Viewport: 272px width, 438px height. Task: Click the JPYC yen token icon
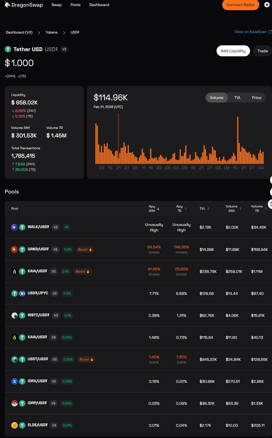click(22, 293)
